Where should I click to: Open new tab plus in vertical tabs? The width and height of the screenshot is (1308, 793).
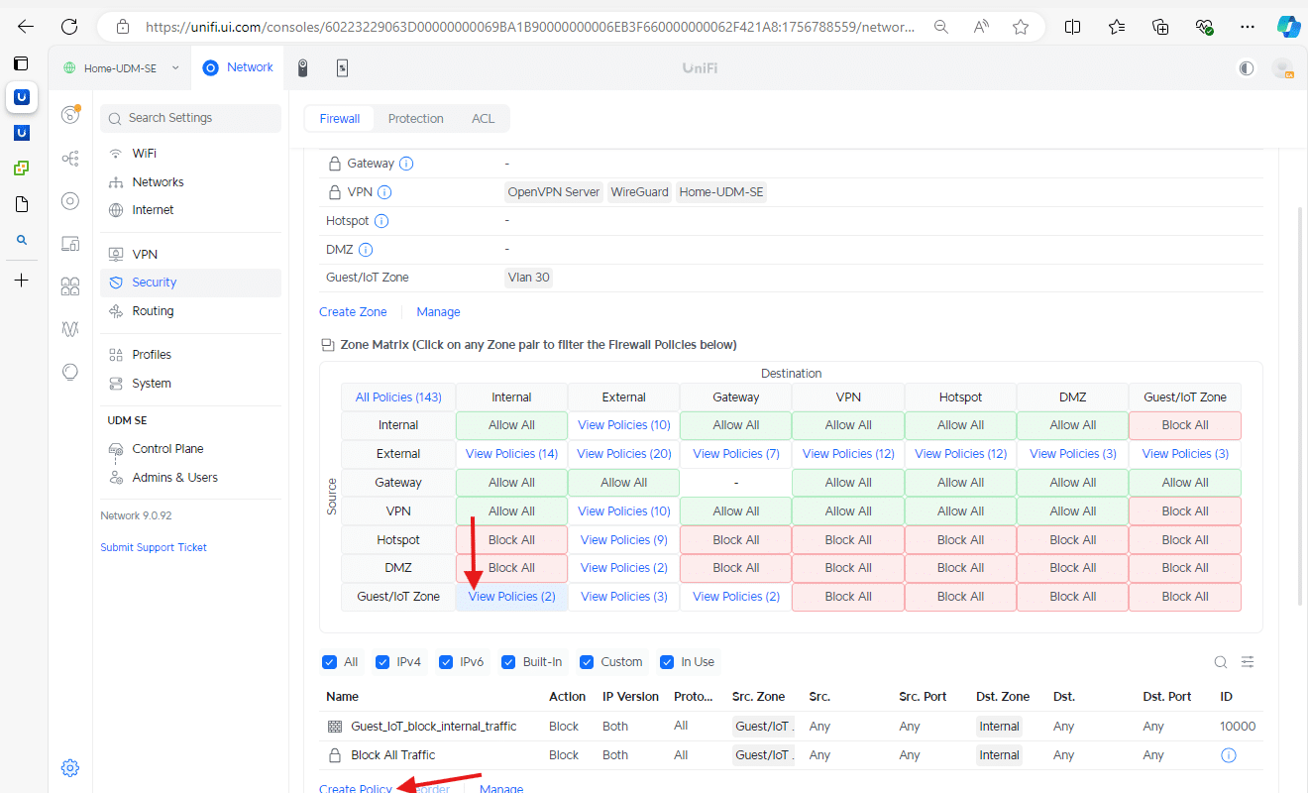(x=22, y=281)
